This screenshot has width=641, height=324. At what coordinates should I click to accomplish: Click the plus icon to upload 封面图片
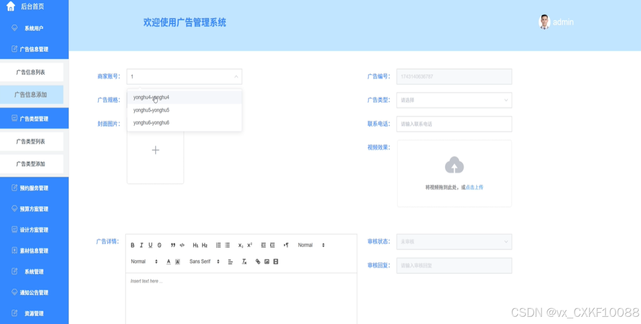(x=155, y=150)
